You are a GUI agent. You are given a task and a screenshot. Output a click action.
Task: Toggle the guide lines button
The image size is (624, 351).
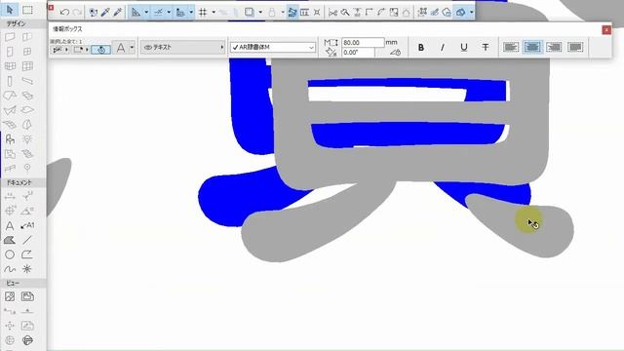pos(136,13)
